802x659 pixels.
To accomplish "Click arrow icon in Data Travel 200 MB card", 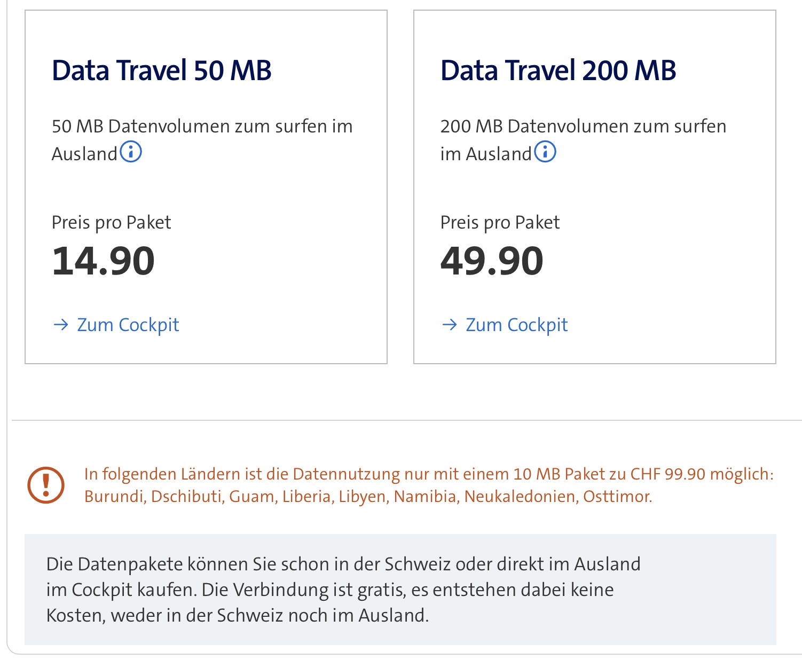I will 450,325.
